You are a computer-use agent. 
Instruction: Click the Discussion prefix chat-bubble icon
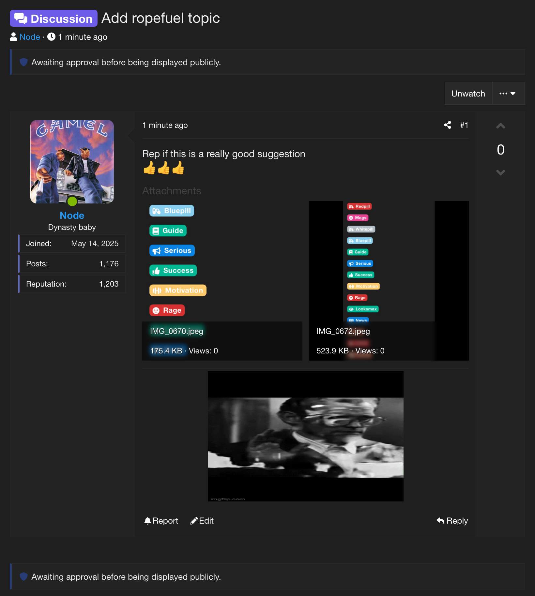tap(21, 19)
